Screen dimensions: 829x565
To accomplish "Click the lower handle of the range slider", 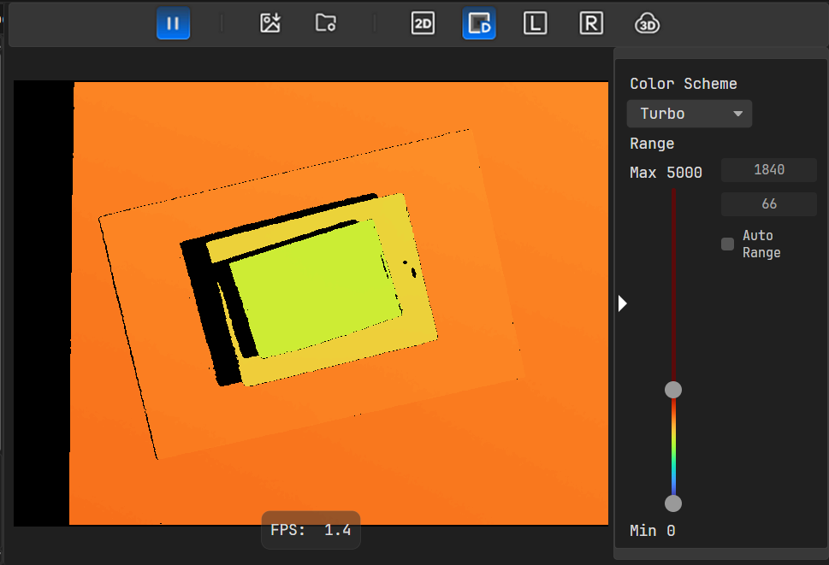I will tap(673, 503).
